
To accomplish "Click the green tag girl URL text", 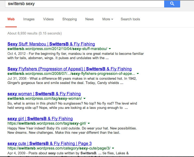I will click(47, 123).
